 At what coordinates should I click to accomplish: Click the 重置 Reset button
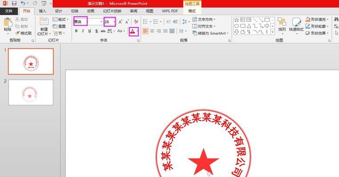(x=59, y=26)
